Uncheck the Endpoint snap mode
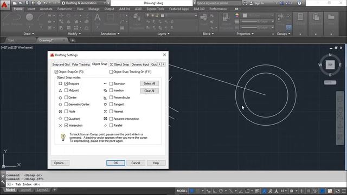 point(66,84)
